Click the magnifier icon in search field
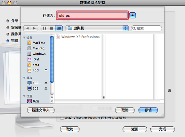 click(134, 28)
